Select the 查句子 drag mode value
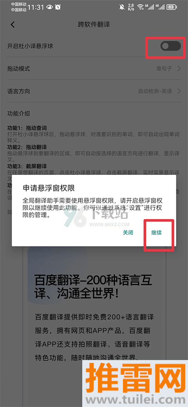 click(164, 69)
